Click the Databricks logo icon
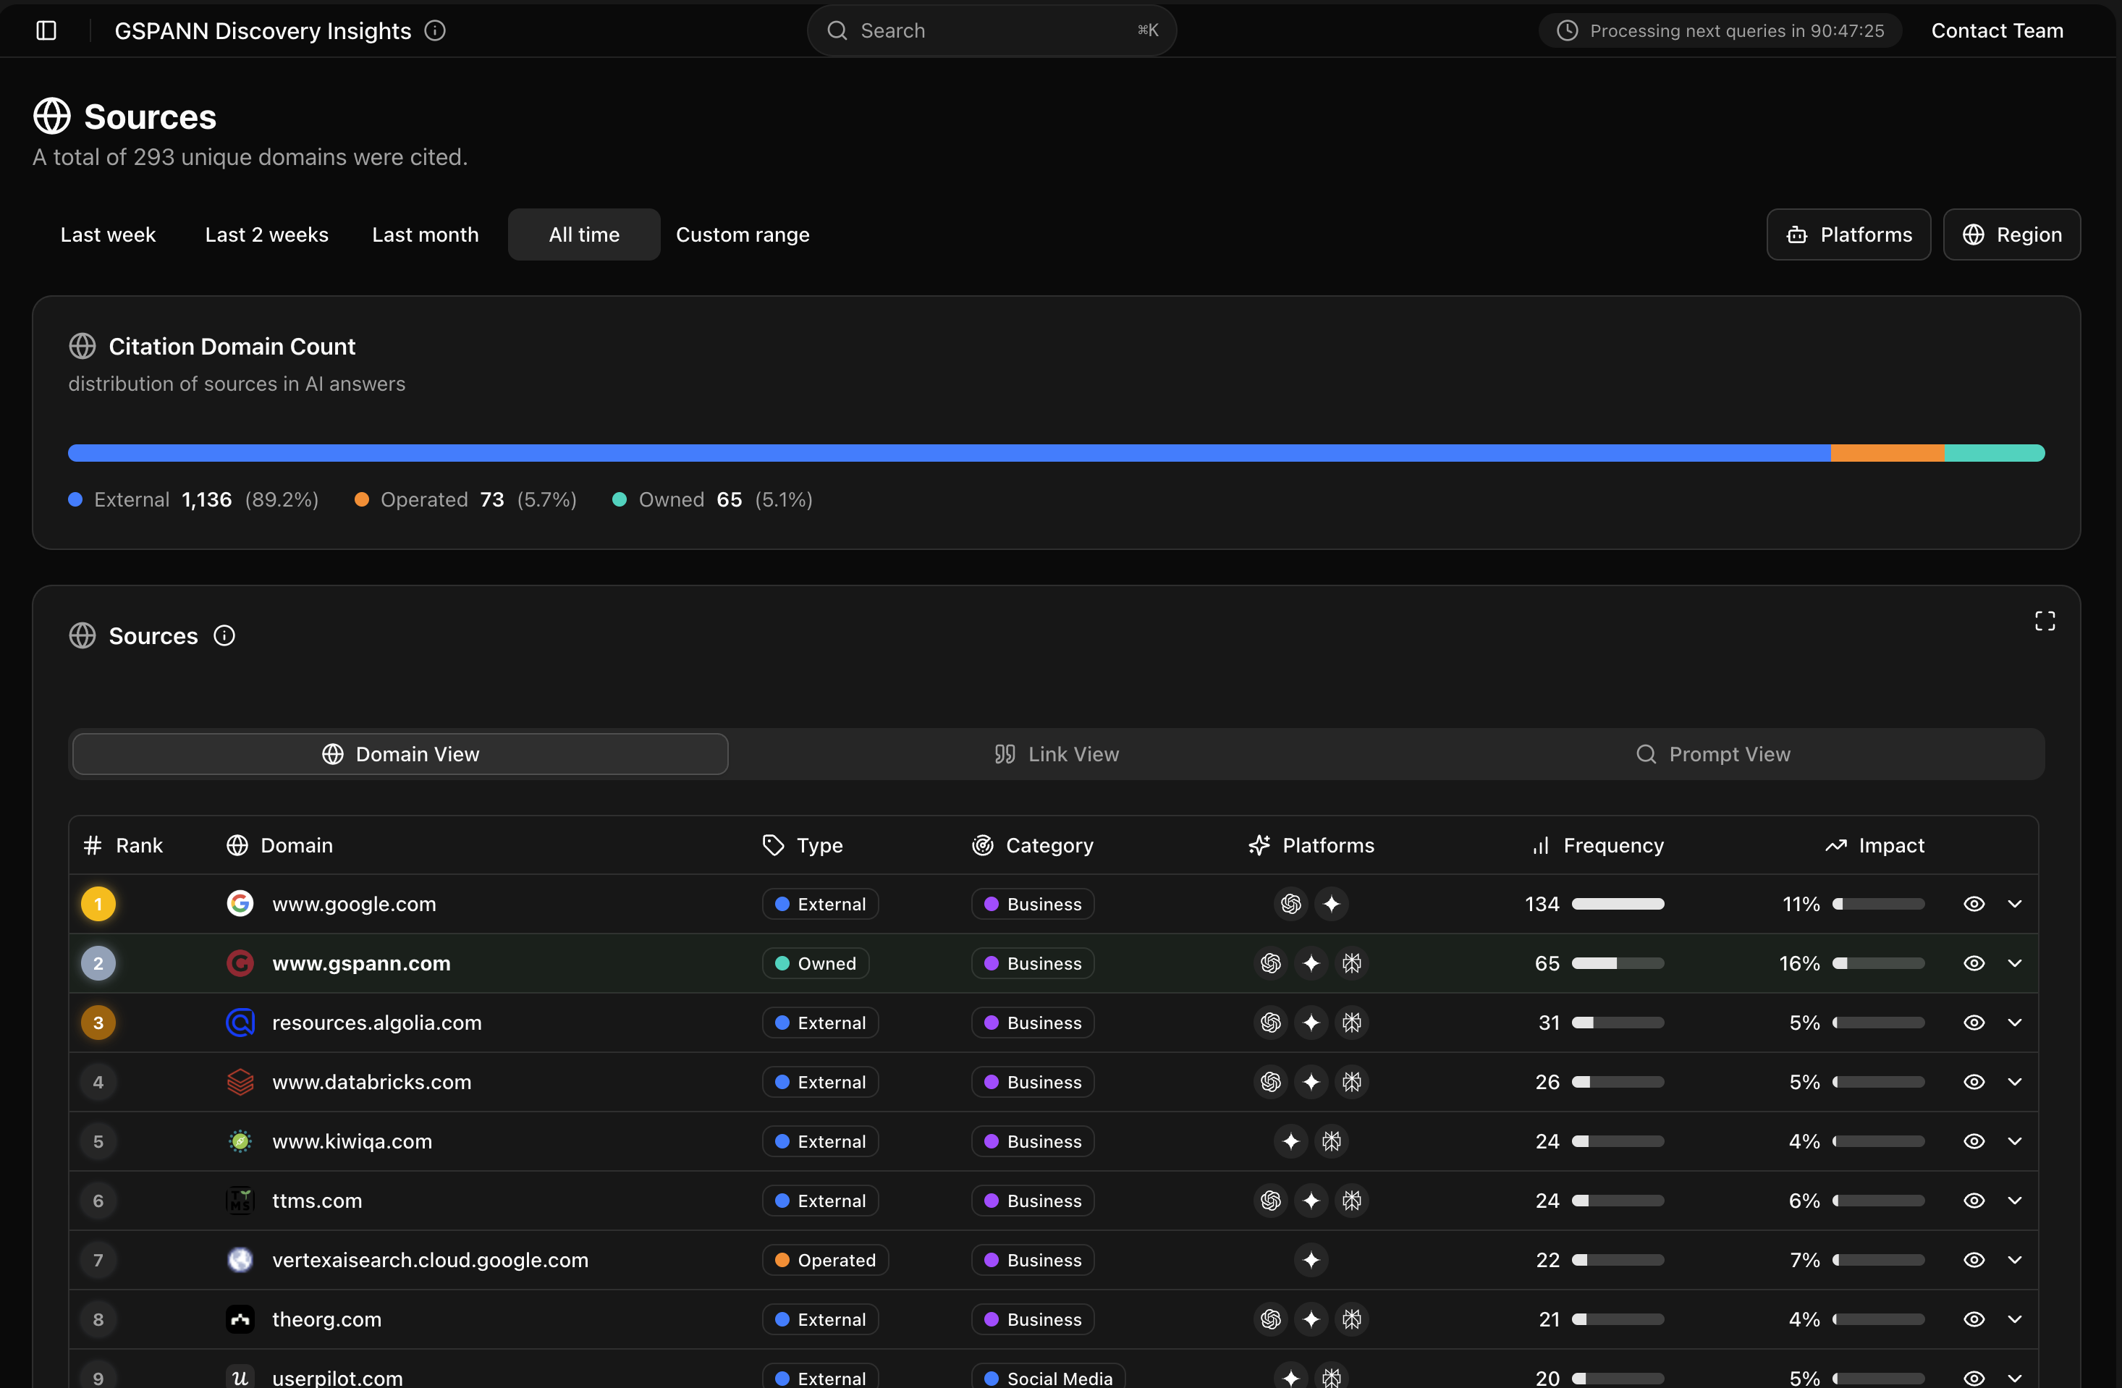Image resolution: width=2122 pixels, height=1388 pixels. [240, 1081]
